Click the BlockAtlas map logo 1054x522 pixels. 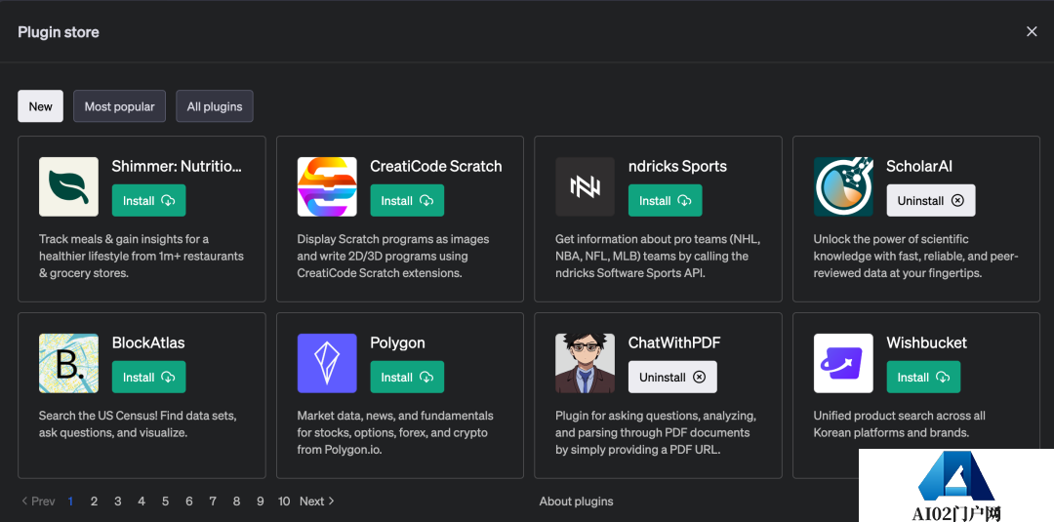tap(68, 363)
